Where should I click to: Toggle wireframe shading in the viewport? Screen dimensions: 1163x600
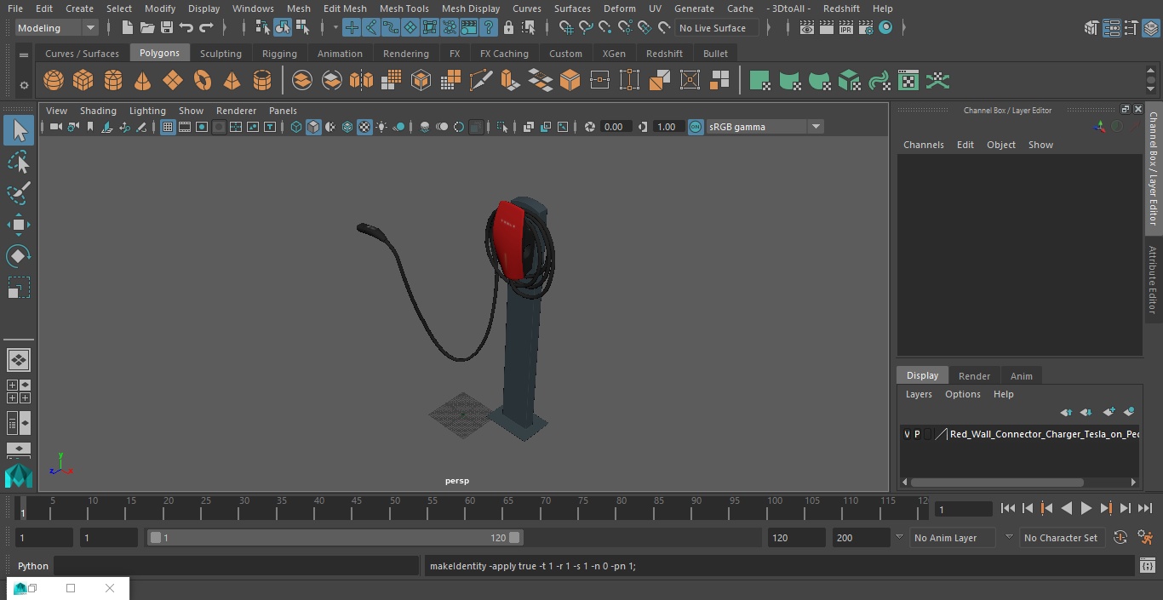296,127
